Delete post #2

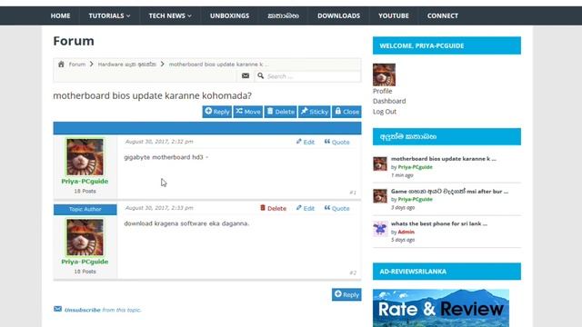pyautogui.click(x=273, y=208)
